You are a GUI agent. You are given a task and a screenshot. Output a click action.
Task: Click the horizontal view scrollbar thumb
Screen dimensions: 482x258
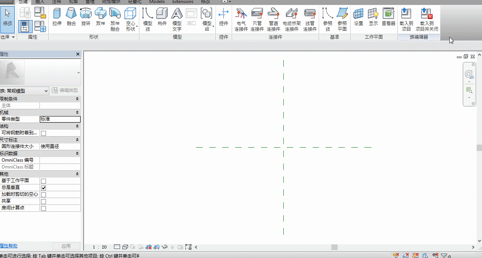tap(334, 247)
